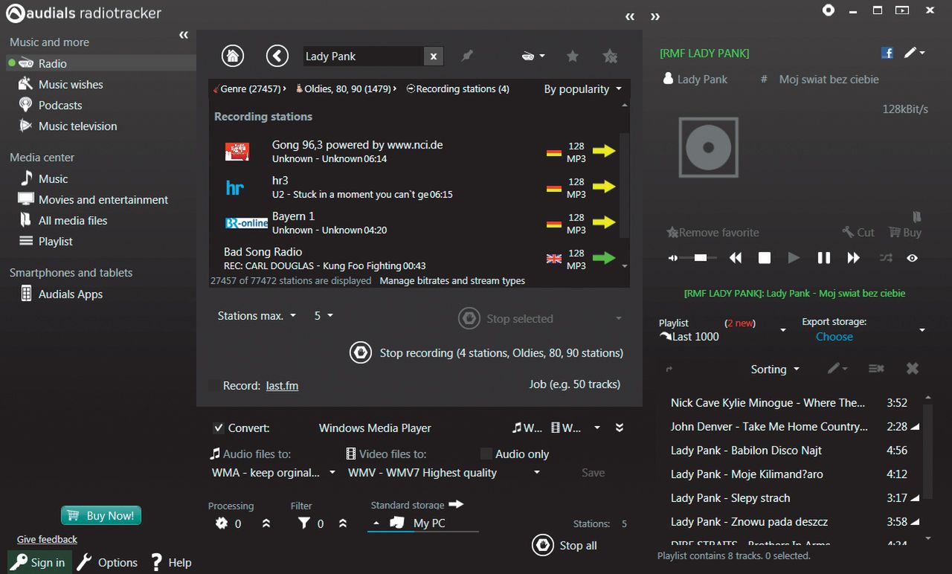Go to the radio Home view
Image resolution: width=952 pixels, height=574 pixels.
pos(233,55)
